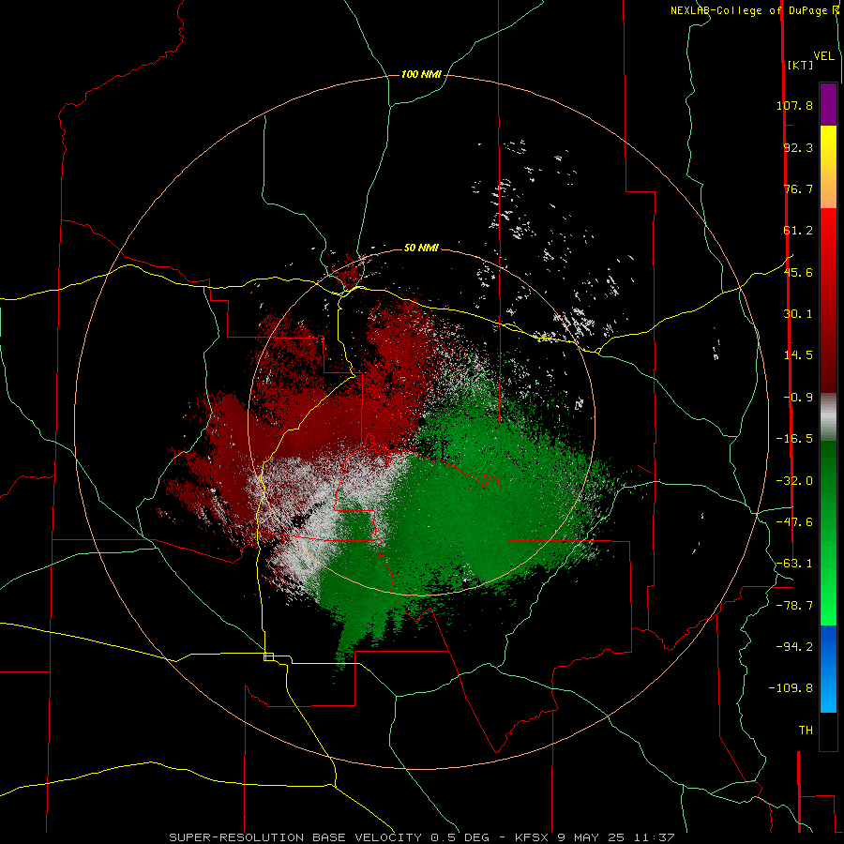The height and width of the screenshot is (844, 844).
Task: Click the 61.2 value on the velocity scale
Action: click(x=798, y=231)
